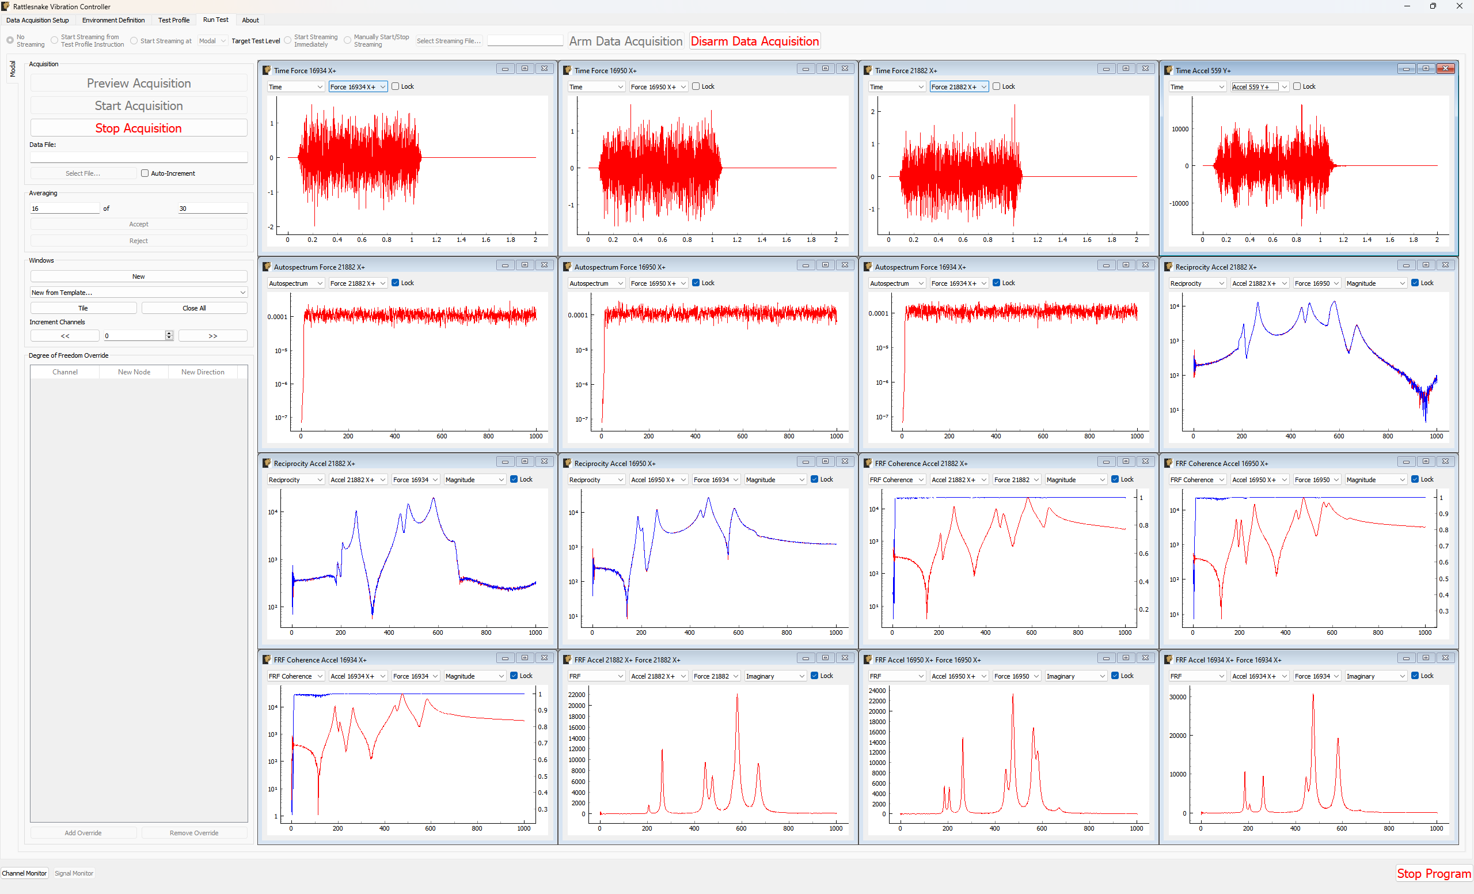Minimize the Autospectrum Force 16950 X+ window
This screenshot has width=1474, height=894.
[805, 264]
